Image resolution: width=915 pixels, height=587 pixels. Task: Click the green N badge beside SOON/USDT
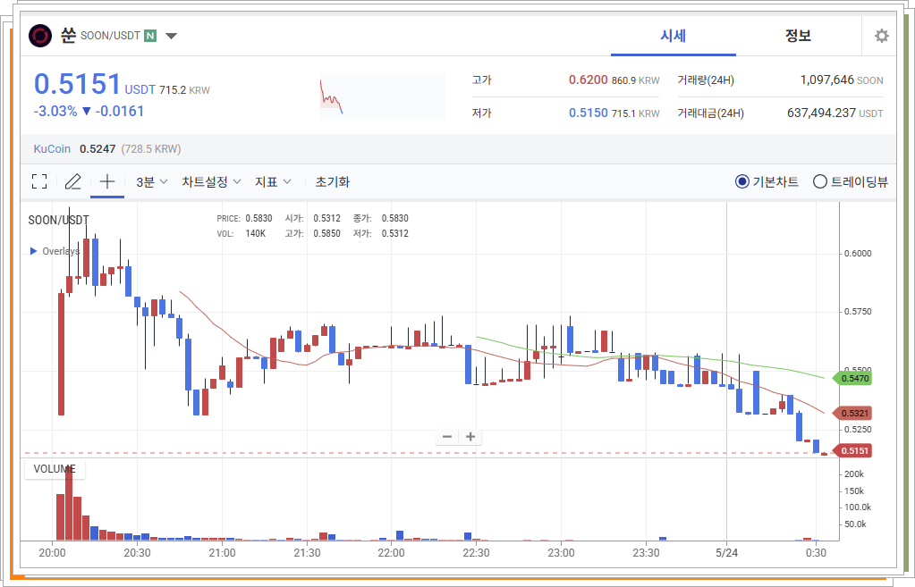pos(148,36)
